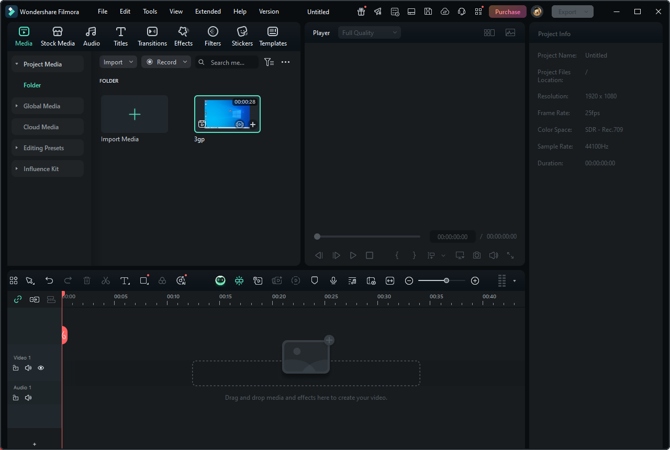This screenshot has width=670, height=450.
Task: Open the Record voiceover microphone icon
Action: tap(333, 280)
